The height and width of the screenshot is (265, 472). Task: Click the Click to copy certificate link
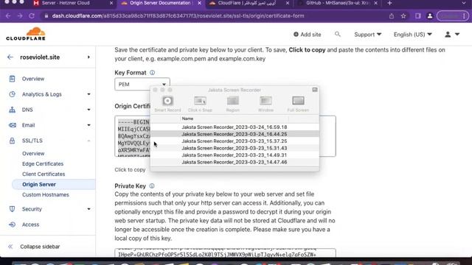point(130,169)
